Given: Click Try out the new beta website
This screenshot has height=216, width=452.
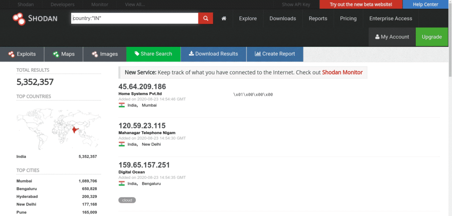Looking at the screenshot, I should 361,4.
